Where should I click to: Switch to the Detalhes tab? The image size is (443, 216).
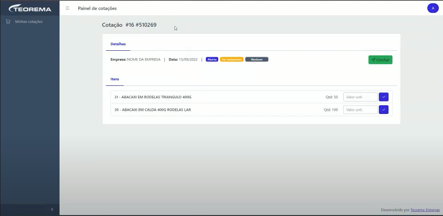click(x=118, y=44)
